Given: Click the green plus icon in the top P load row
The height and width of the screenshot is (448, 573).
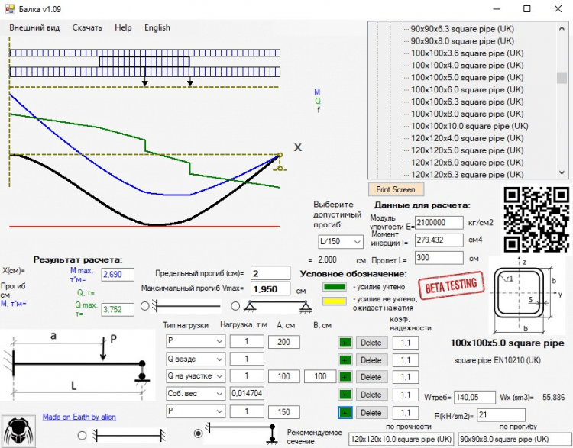Looking at the screenshot, I should coord(345,342).
